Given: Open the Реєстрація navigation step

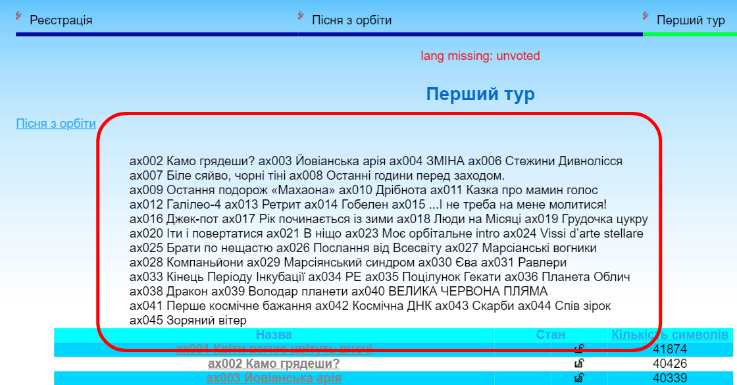Looking at the screenshot, I should tap(61, 20).
